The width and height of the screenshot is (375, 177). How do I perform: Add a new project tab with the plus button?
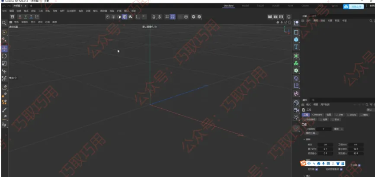point(31,6)
